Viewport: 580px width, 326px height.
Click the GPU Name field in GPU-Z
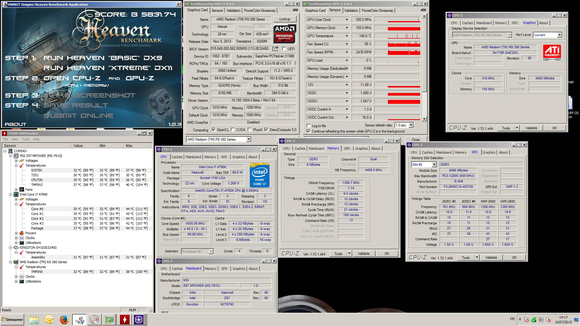[x=240, y=19]
